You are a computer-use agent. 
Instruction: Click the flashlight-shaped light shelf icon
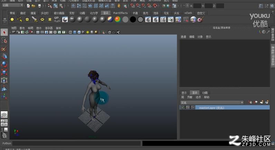(35, 19)
